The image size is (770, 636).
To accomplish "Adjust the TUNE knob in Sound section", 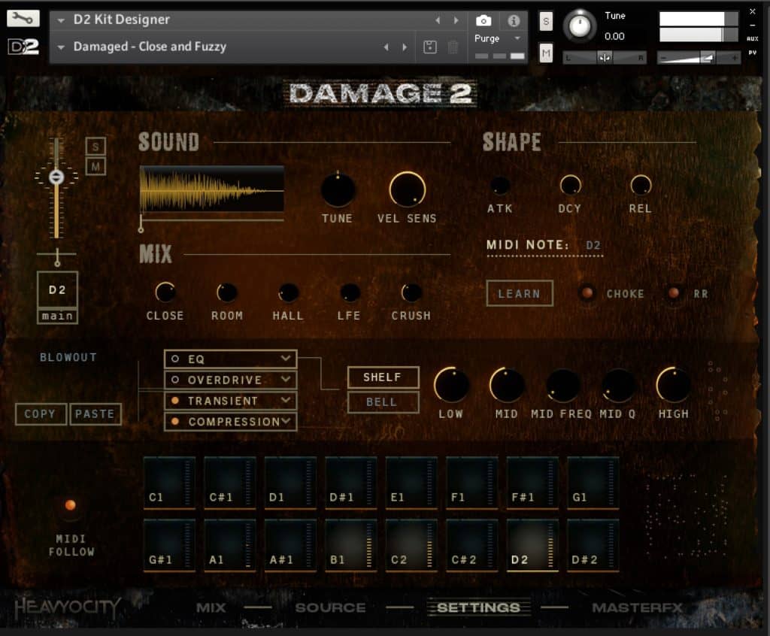I will pos(338,189).
